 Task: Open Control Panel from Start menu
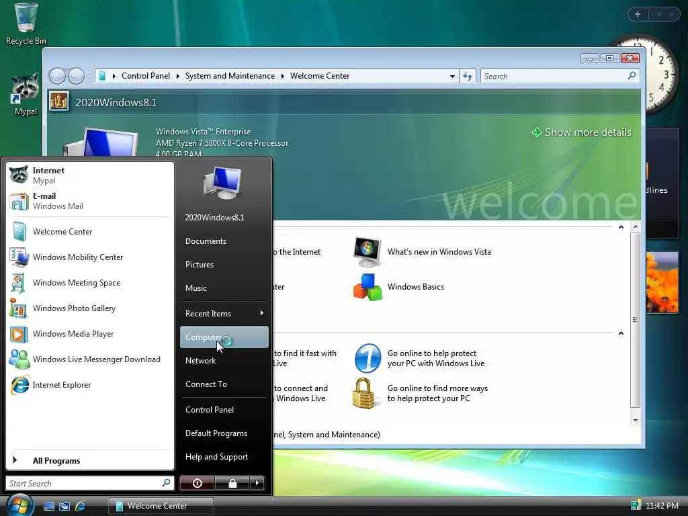pyautogui.click(x=224, y=409)
